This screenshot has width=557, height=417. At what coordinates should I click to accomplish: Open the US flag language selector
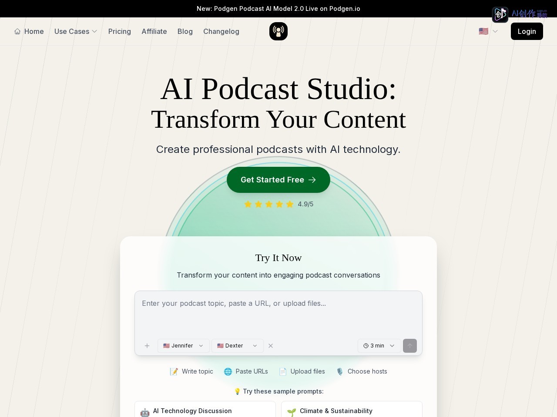(x=488, y=31)
